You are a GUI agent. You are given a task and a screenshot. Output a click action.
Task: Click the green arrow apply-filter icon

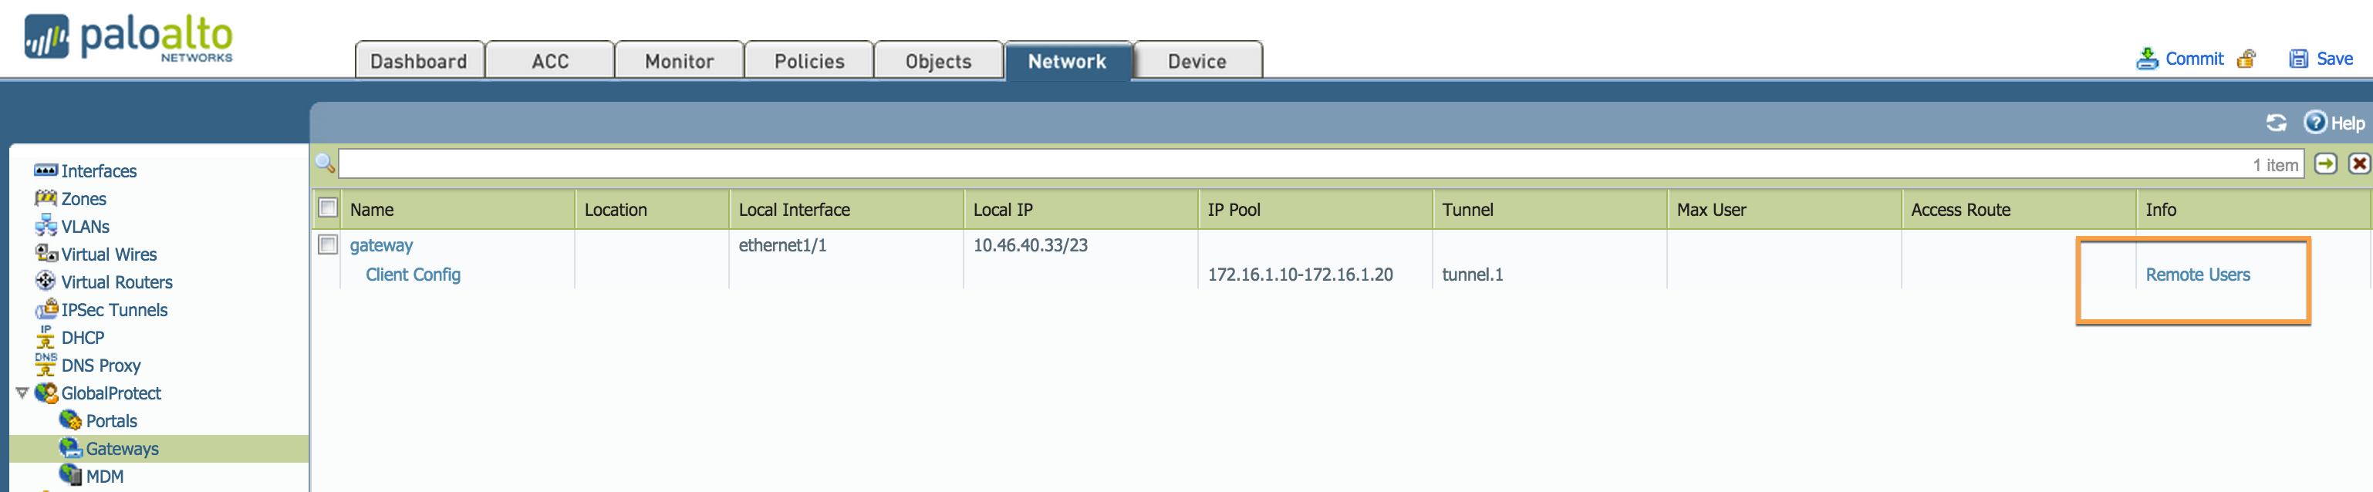tap(2326, 164)
